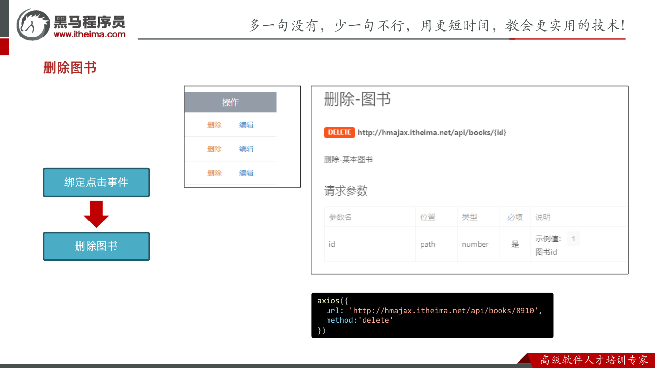Click the black horse logo icon
This screenshot has height=368, width=655.
pyautogui.click(x=33, y=24)
